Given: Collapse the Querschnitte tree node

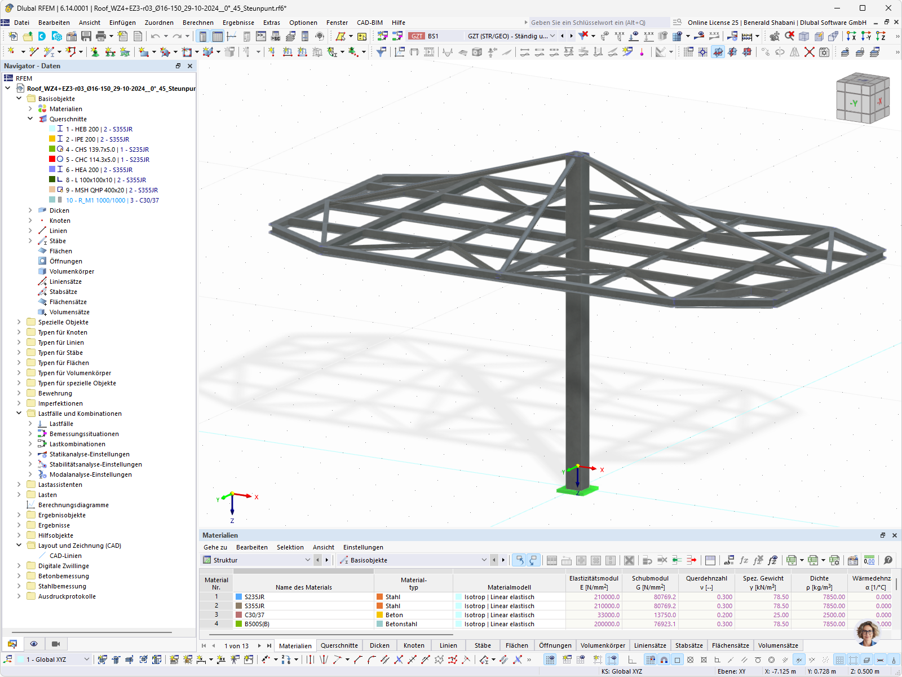Looking at the screenshot, I should (30, 119).
